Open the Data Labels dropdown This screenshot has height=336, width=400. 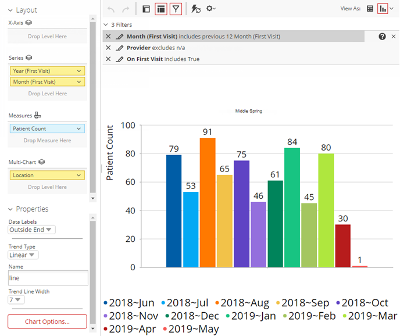click(x=32, y=230)
